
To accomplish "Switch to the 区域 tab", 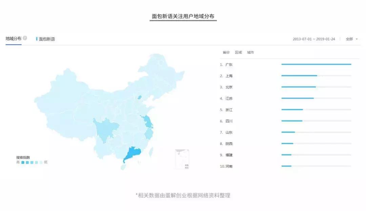I will click(238, 52).
